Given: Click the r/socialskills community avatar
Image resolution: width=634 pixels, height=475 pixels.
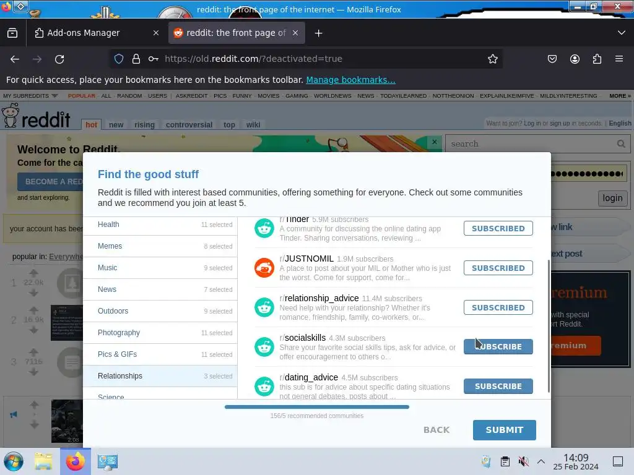Looking at the screenshot, I should (264, 347).
